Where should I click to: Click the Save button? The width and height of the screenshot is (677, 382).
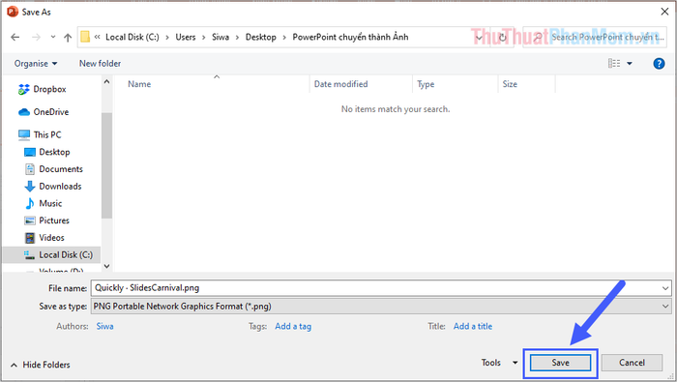click(x=560, y=363)
